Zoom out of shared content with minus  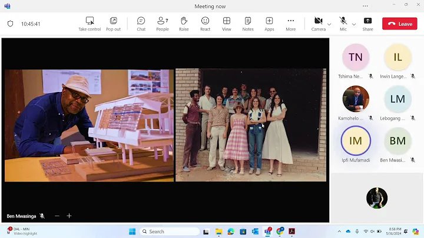click(57, 216)
